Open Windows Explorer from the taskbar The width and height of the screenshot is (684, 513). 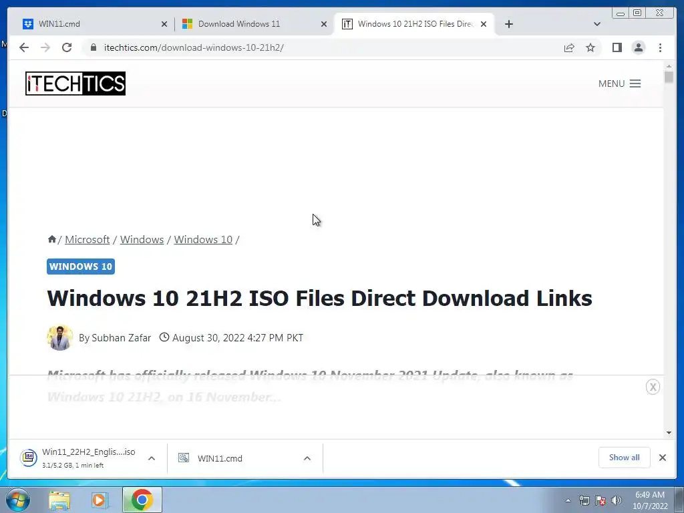pyautogui.click(x=59, y=500)
